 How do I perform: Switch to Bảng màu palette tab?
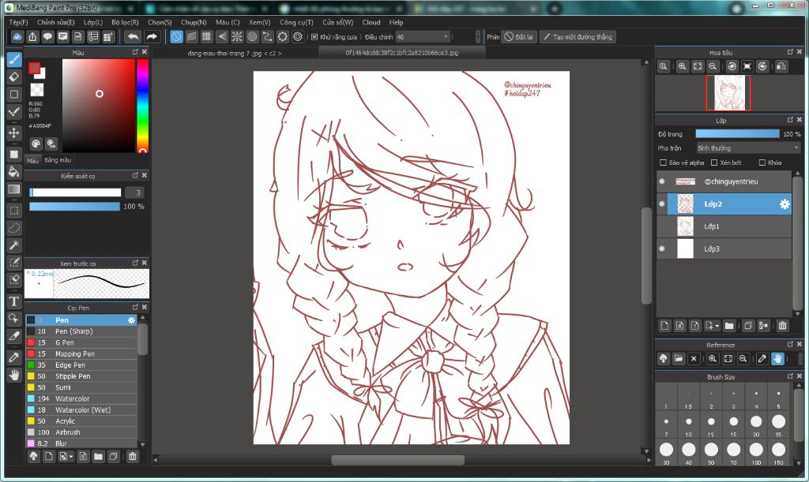(x=57, y=160)
